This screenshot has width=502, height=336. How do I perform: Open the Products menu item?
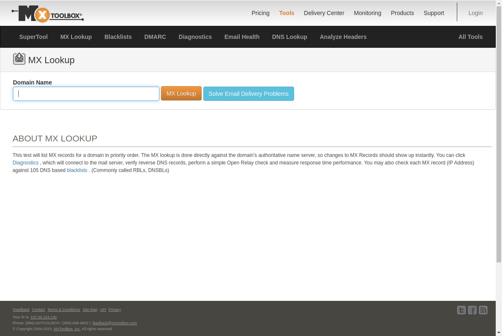pyautogui.click(x=402, y=13)
